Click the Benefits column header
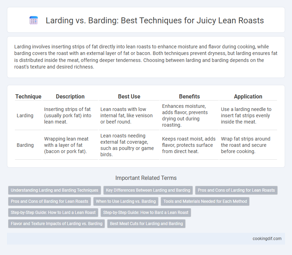Screen dimensions: 292x255 point(189,96)
